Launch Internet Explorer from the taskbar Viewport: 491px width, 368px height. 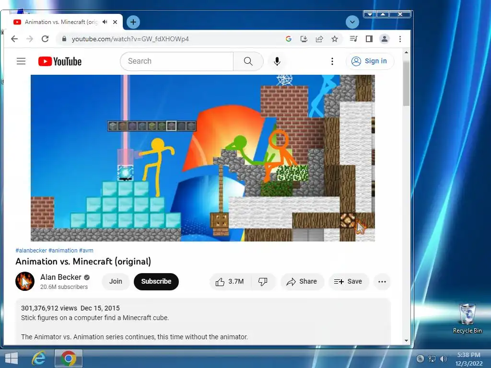(x=39, y=358)
